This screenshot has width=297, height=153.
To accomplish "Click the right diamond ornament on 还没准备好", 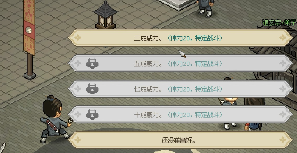I will [x=283, y=140].
